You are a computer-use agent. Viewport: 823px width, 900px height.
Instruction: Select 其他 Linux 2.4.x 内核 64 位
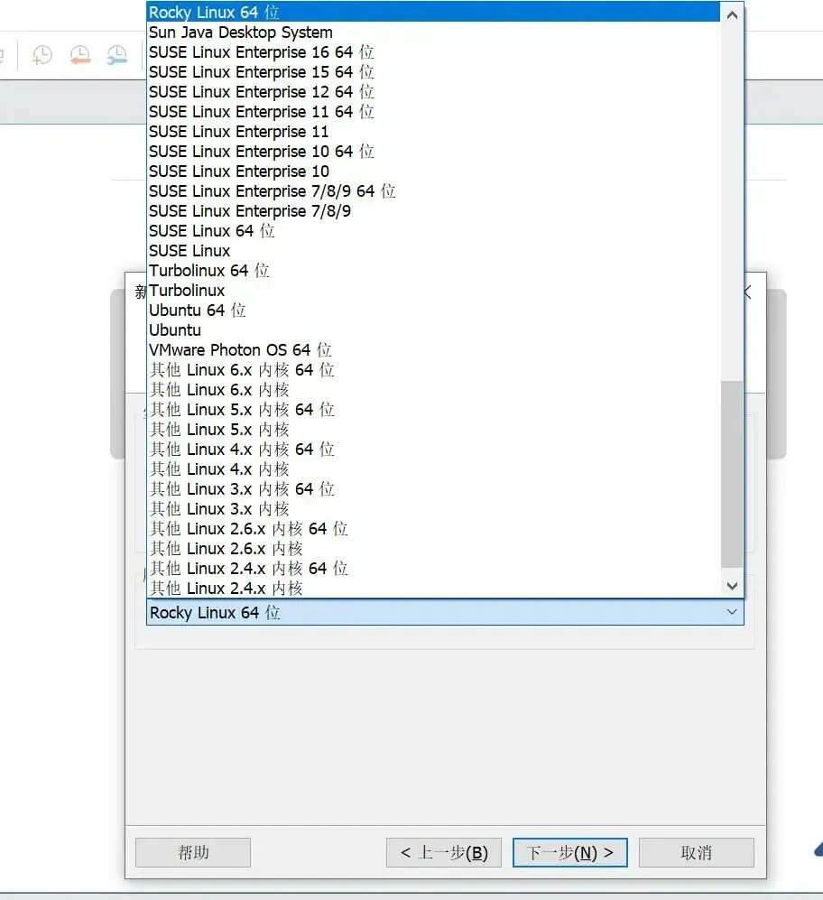tap(433, 568)
